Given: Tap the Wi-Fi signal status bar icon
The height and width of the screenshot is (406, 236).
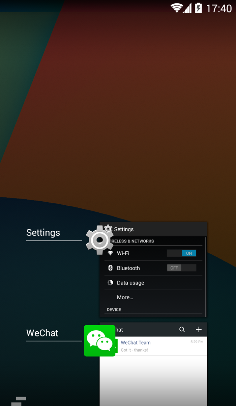Looking at the screenshot, I should (x=177, y=8).
